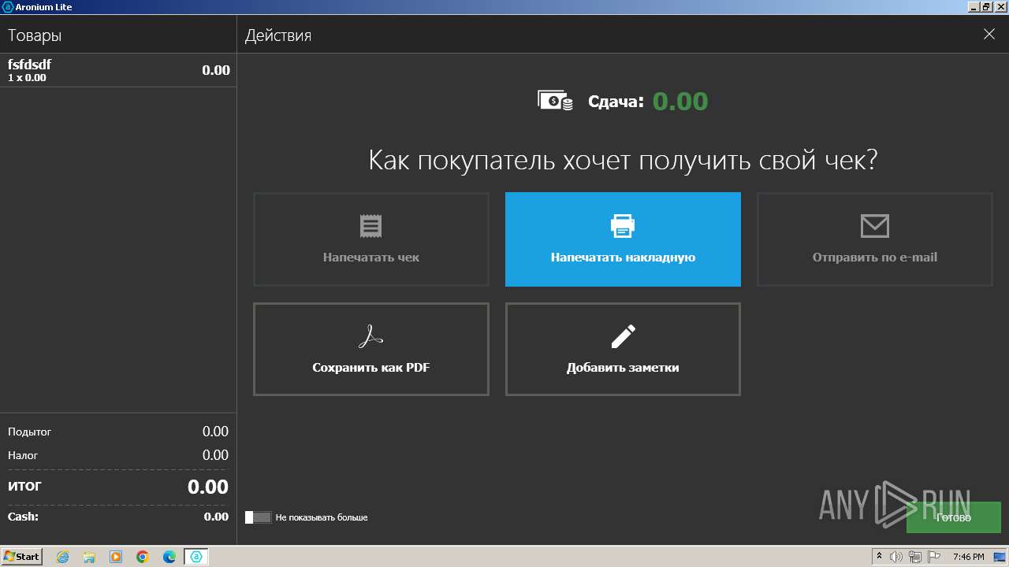Image resolution: width=1009 pixels, height=567 pixels.
Task: Launch Microsoft Edge from taskbar
Action: pyautogui.click(x=169, y=557)
